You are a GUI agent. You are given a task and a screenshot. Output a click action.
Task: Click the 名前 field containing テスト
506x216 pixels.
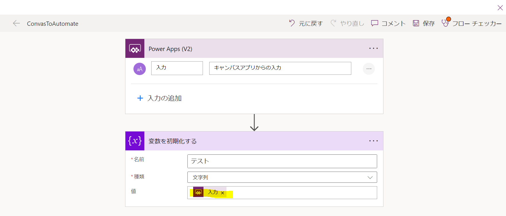click(x=282, y=161)
